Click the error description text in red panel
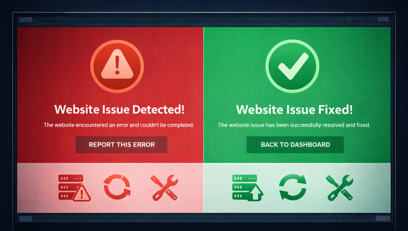408x231 pixels. (119, 125)
